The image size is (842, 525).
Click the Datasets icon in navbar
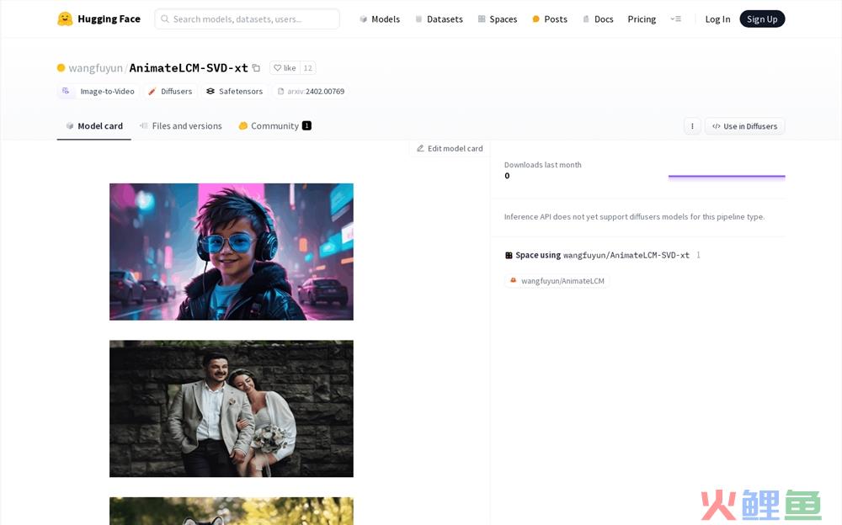pyautogui.click(x=418, y=19)
